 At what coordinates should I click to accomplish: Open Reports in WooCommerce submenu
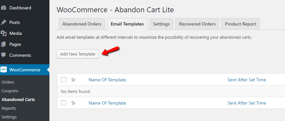pos(9,108)
